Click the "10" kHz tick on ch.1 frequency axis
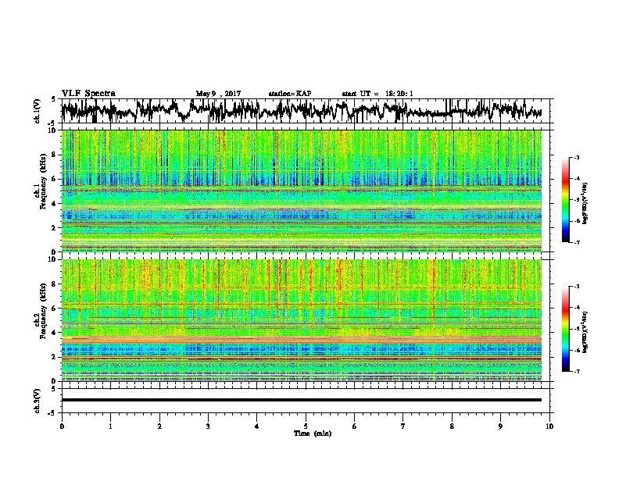 (54, 130)
